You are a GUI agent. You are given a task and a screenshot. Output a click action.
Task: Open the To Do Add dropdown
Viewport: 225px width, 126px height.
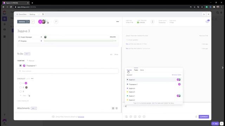(27, 54)
